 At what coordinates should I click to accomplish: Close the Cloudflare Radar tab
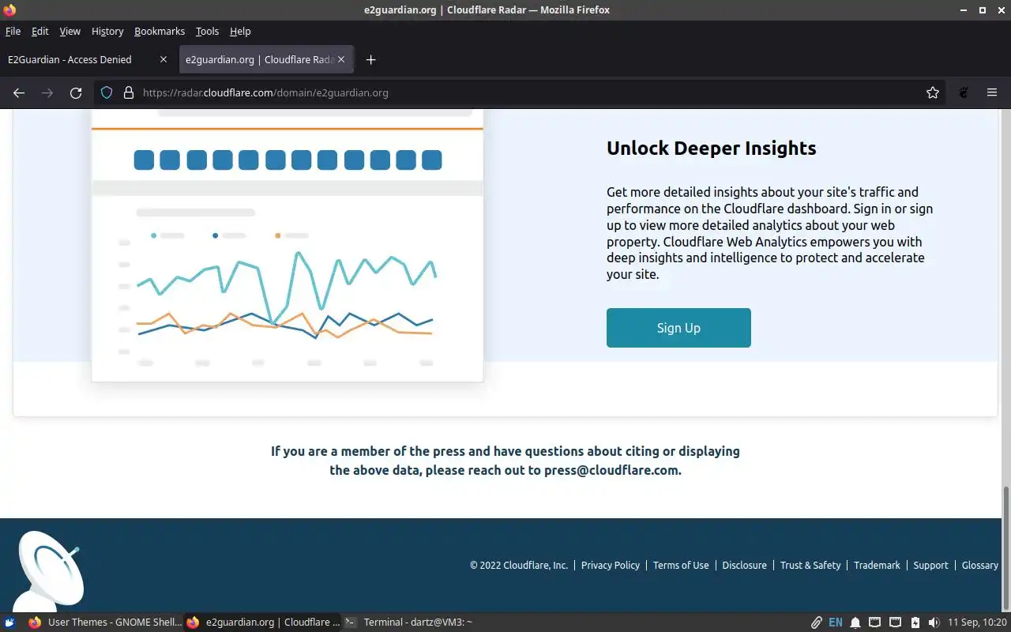(342, 59)
